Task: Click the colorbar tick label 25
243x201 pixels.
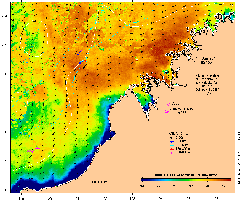Action: pyautogui.click(x=158, y=186)
